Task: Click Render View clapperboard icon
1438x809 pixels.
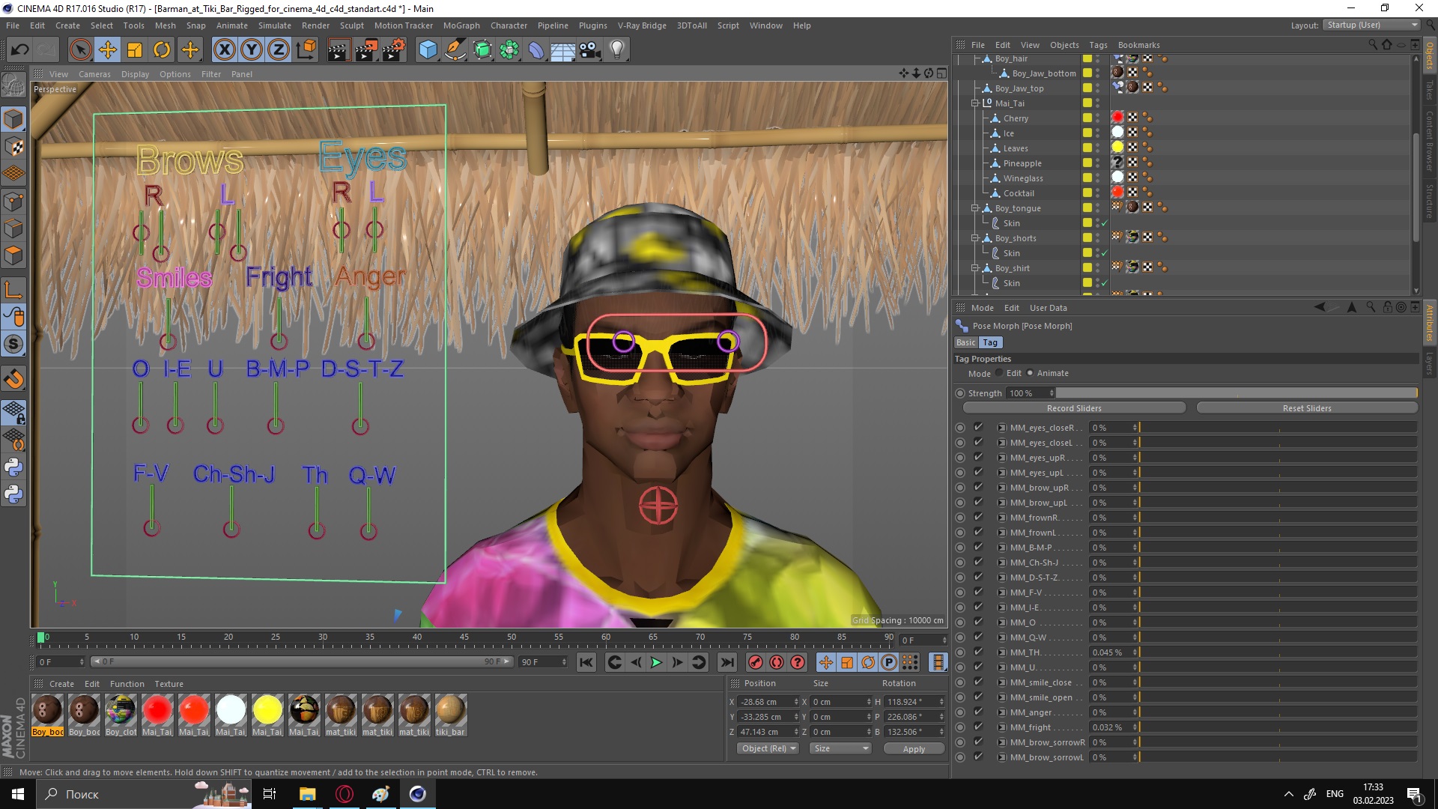Action: (339, 50)
